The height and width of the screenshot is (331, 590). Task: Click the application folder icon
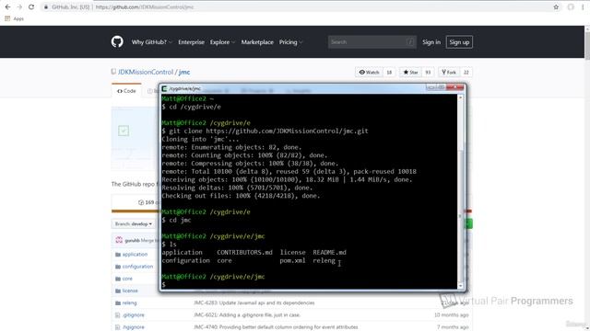[x=118, y=255]
